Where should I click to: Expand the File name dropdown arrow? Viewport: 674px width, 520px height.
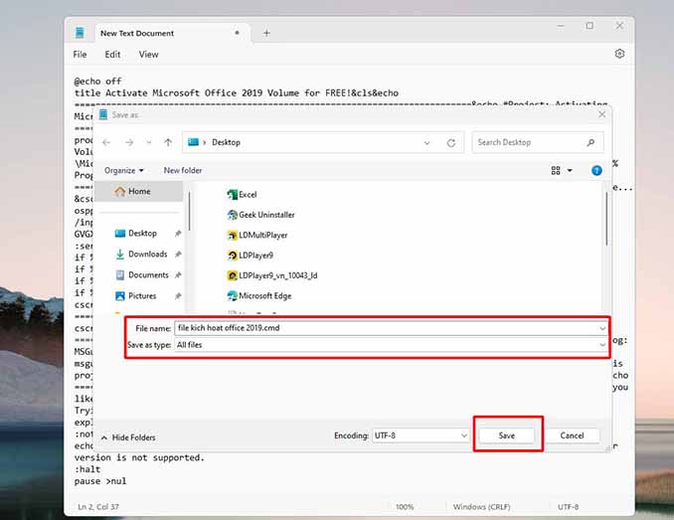602,328
